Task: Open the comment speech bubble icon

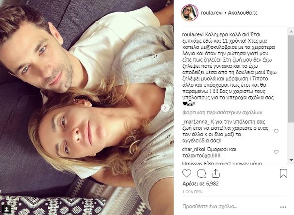Action: point(201,173)
